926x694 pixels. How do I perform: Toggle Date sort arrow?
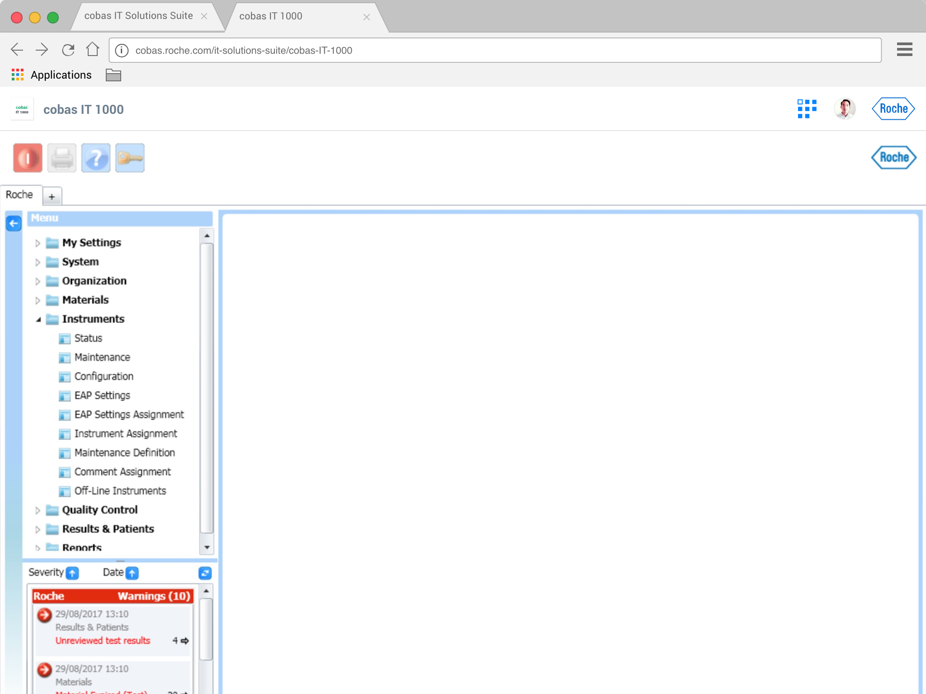click(132, 573)
